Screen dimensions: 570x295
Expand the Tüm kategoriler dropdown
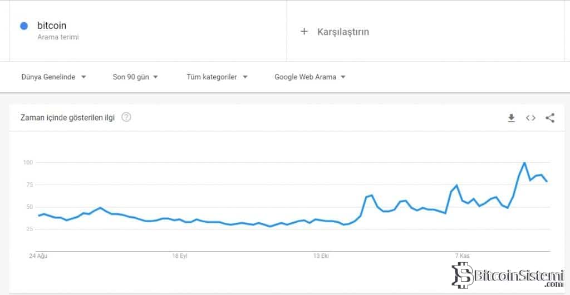[x=217, y=77]
